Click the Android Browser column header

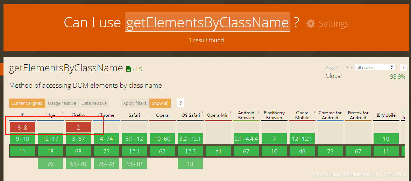[246, 115]
